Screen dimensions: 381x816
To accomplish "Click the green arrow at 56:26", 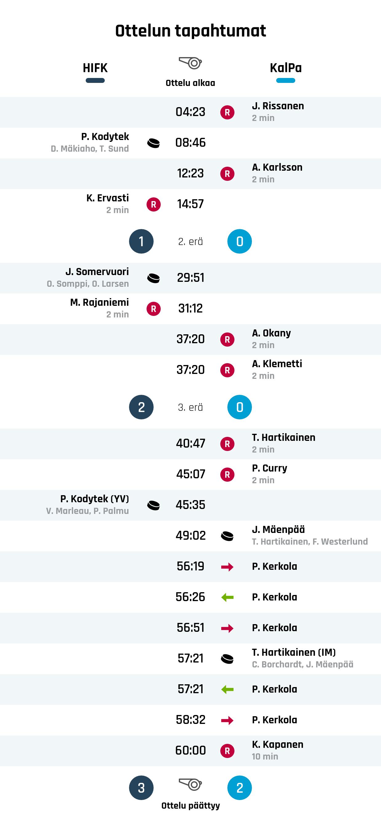I will point(227,597).
